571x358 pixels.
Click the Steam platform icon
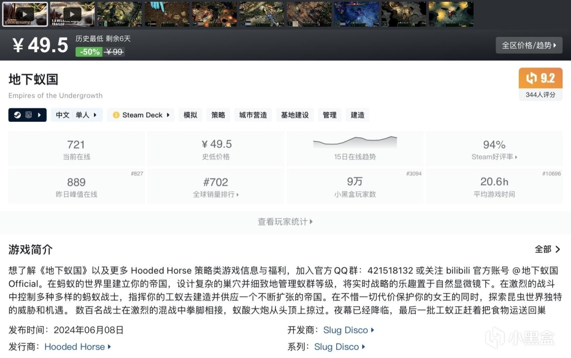17,115
